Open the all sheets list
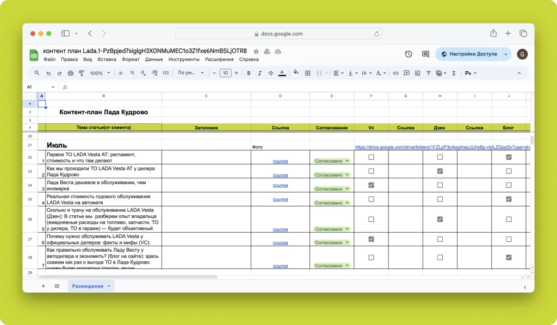Viewport: 557px width, 325px height. (x=57, y=286)
